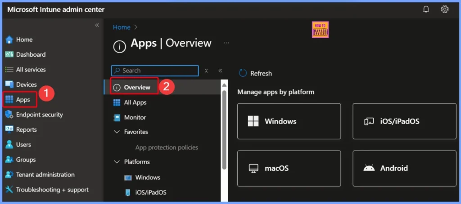The height and width of the screenshot is (204, 461).
Task: Click the Tenant administration icon
Action: tap(9, 174)
